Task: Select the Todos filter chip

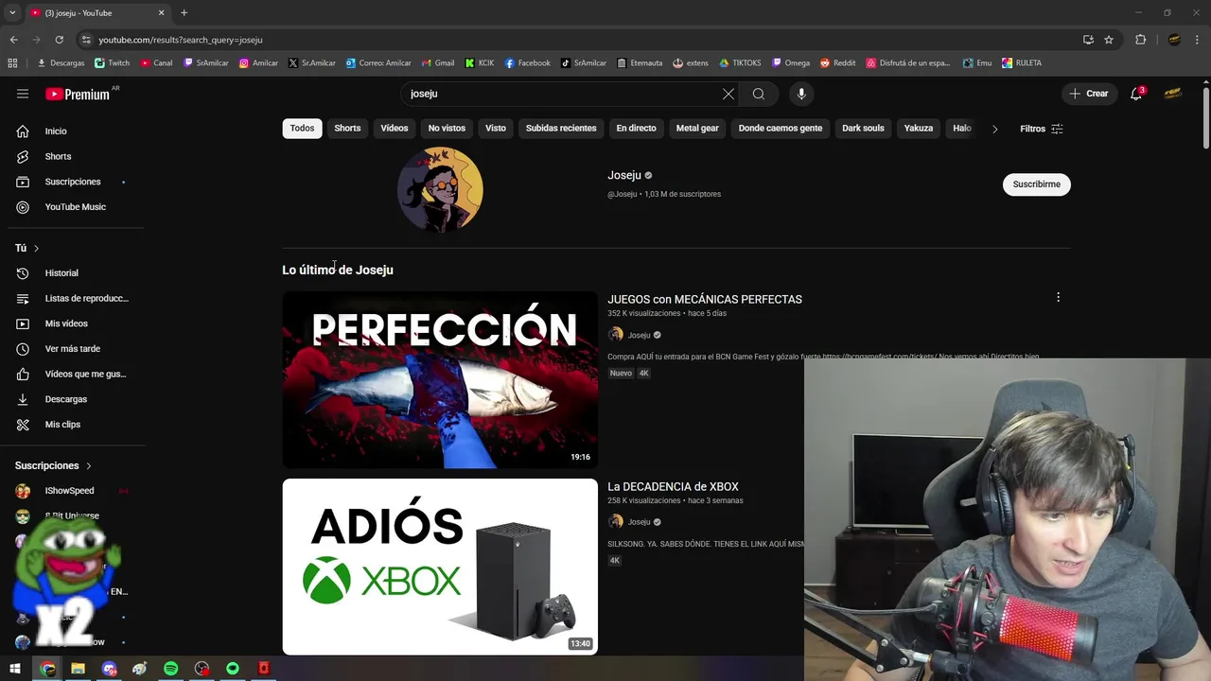Action: click(x=302, y=129)
